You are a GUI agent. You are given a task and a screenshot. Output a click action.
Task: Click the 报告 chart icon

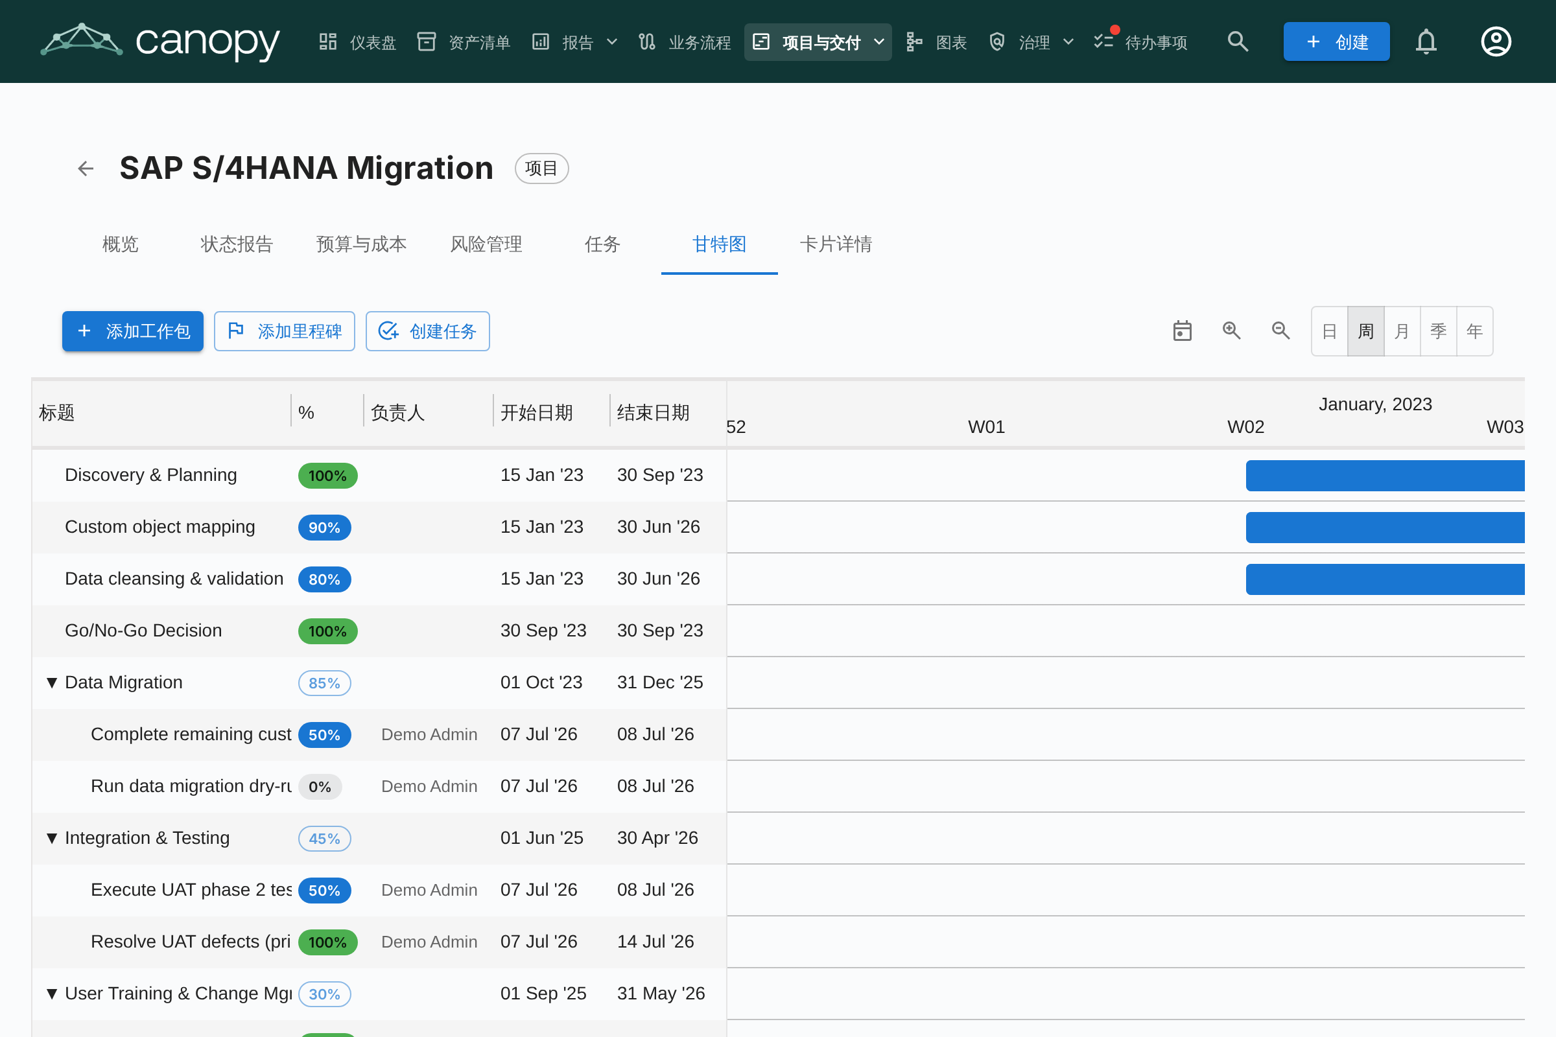point(541,41)
